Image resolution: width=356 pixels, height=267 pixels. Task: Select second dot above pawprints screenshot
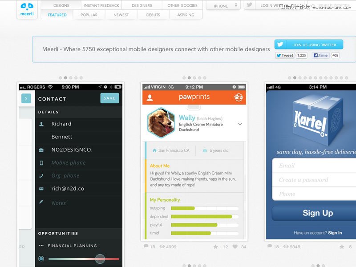(189, 78)
